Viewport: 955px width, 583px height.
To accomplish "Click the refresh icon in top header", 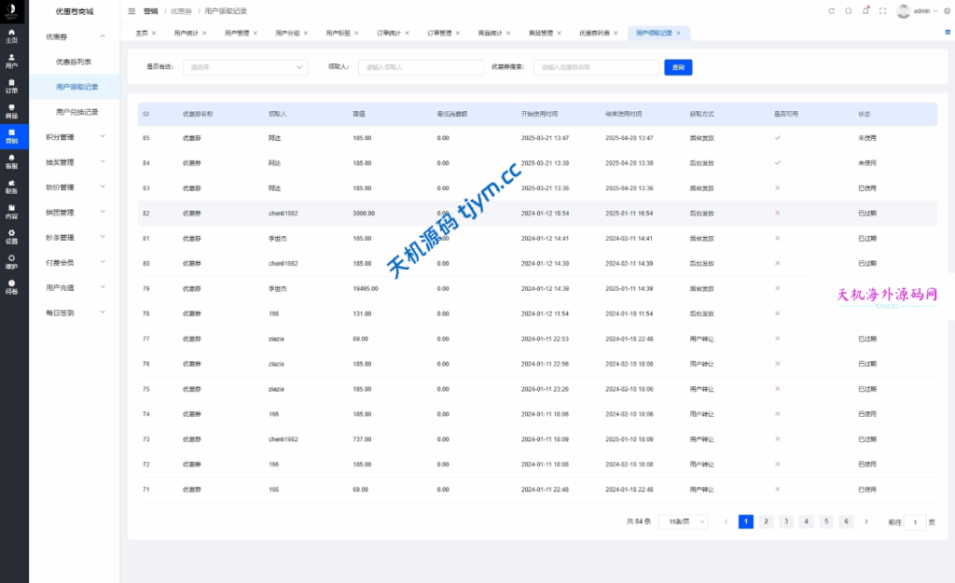I will pos(832,11).
